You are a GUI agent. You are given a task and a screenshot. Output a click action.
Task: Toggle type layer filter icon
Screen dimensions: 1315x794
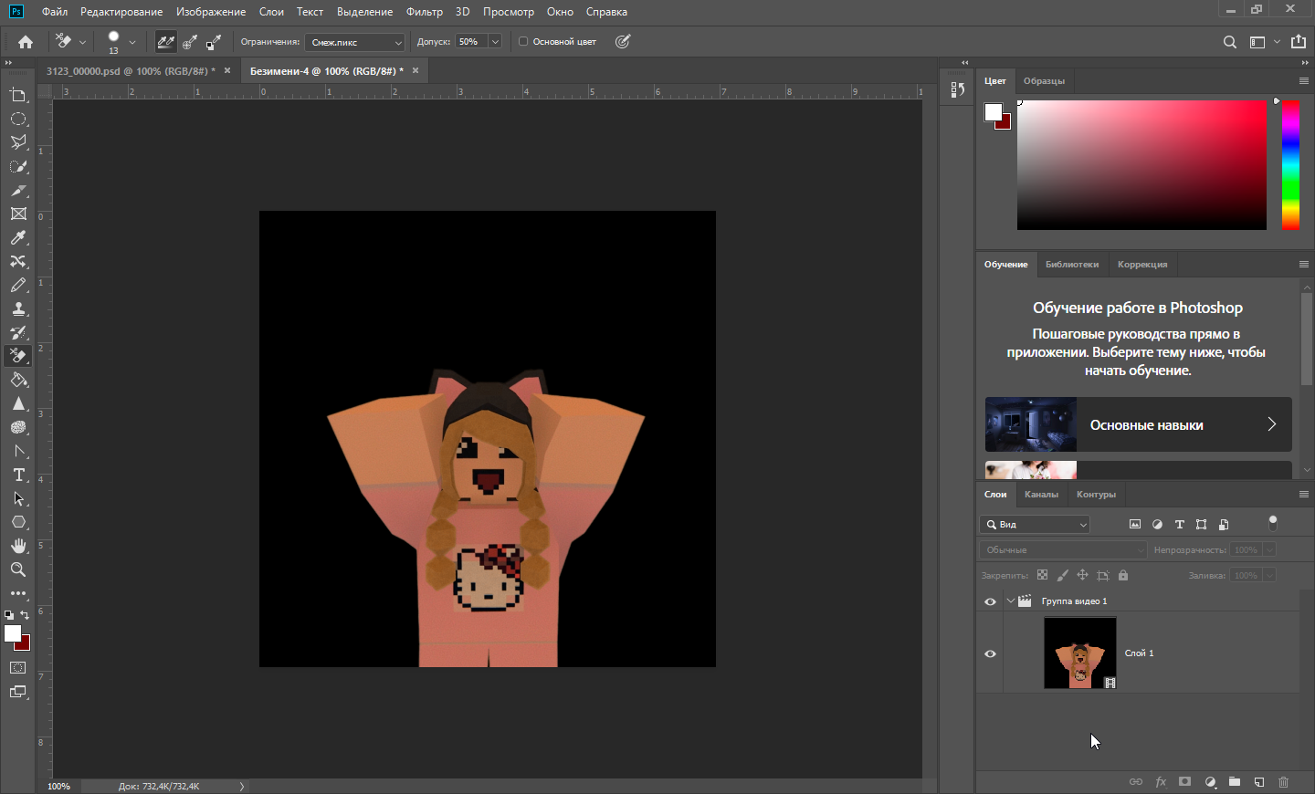coord(1179,525)
